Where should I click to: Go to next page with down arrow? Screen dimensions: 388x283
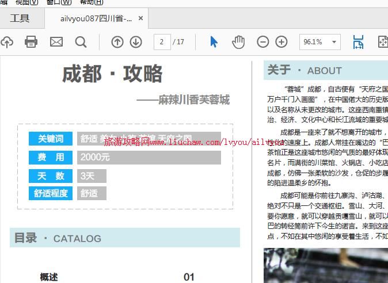point(136,41)
